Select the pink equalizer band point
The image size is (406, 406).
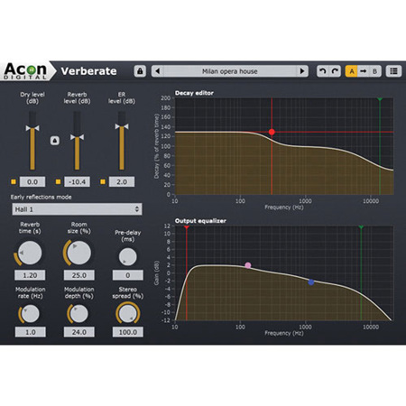coord(248,265)
